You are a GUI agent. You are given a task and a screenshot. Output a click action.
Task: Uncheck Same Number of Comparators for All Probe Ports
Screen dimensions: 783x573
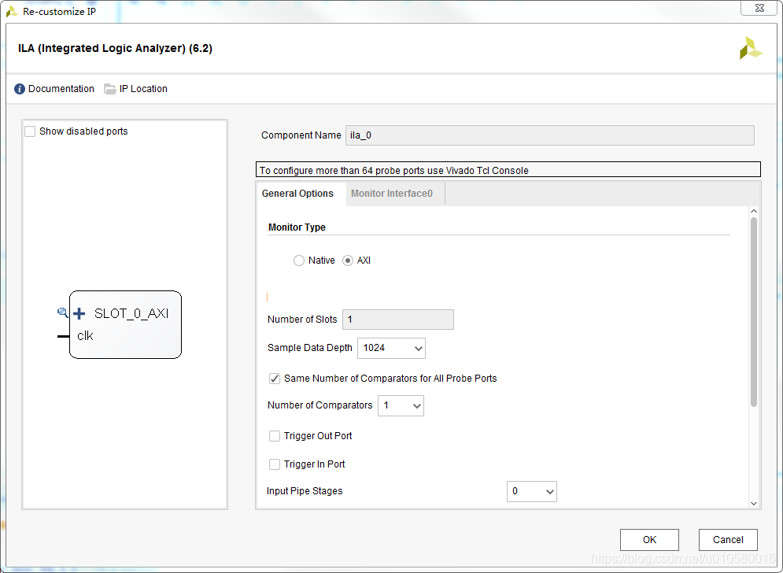pos(275,379)
